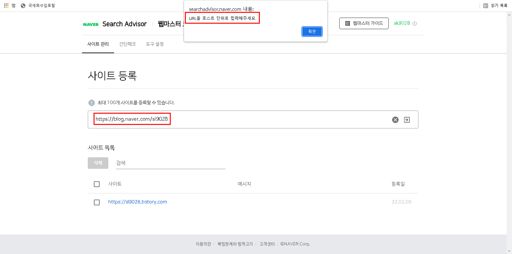Click the URL을 호스트 단위로 alert message

(222, 18)
